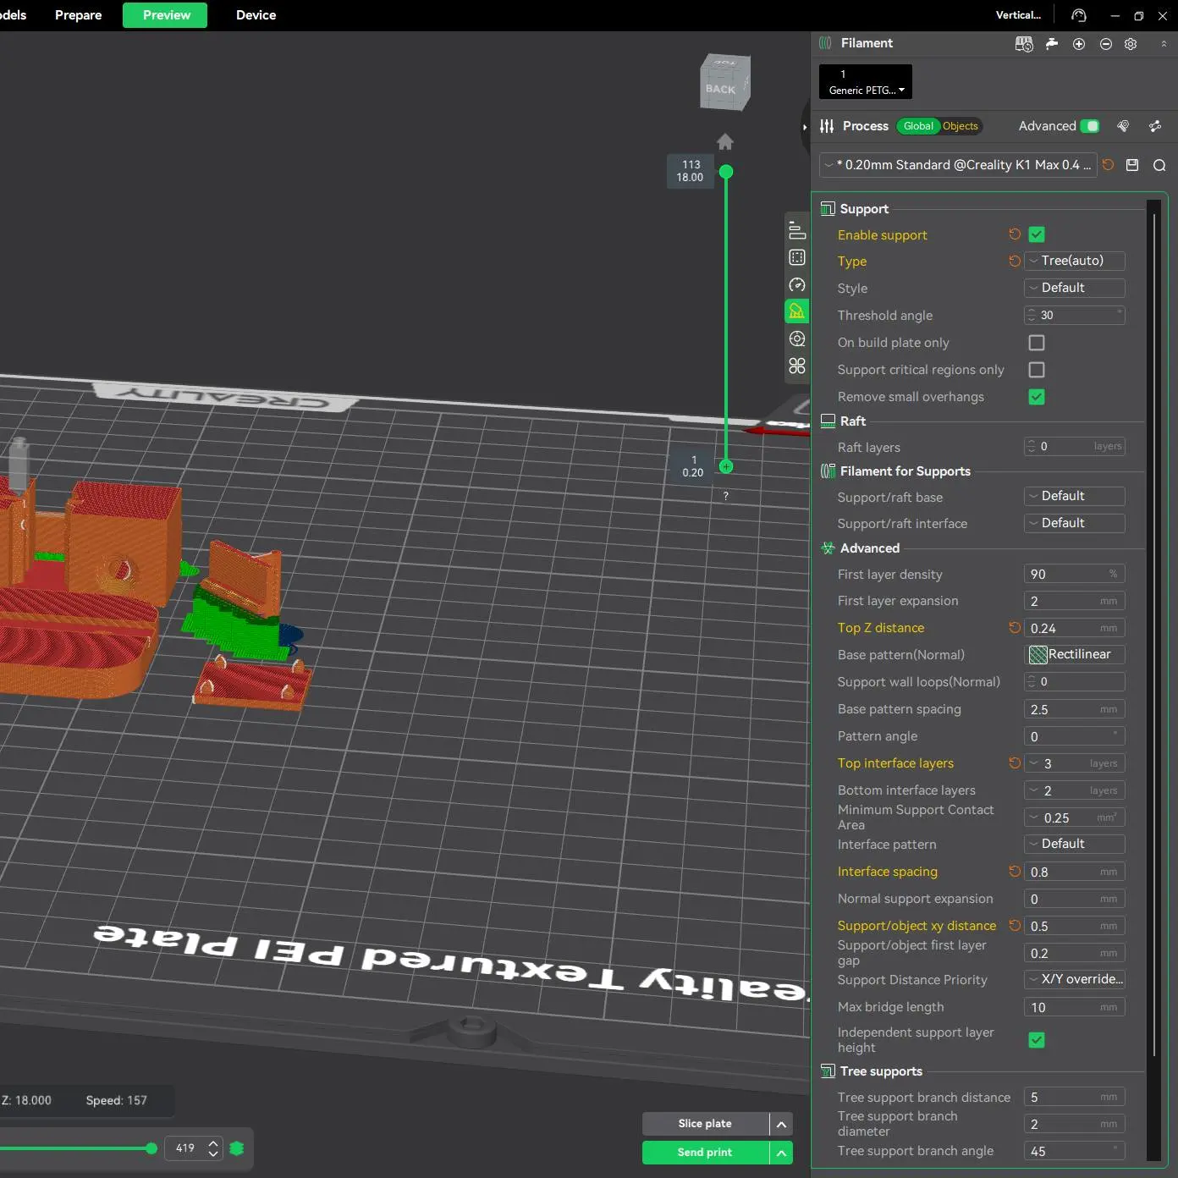Collapse the right sidebar with the arrow handle
Image resolution: width=1178 pixels, height=1178 pixels.
coord(805,127)
